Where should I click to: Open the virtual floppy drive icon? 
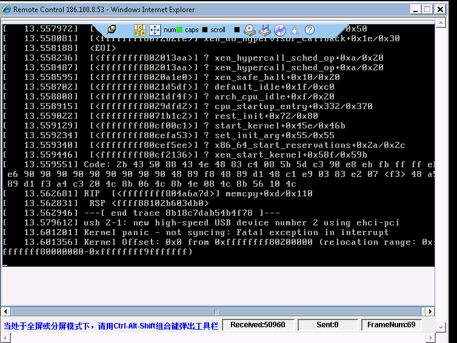click(x=265, y=30)
